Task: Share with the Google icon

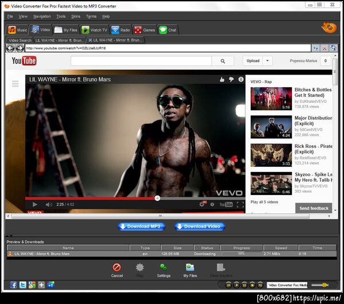Action: [x=32, y=285]
